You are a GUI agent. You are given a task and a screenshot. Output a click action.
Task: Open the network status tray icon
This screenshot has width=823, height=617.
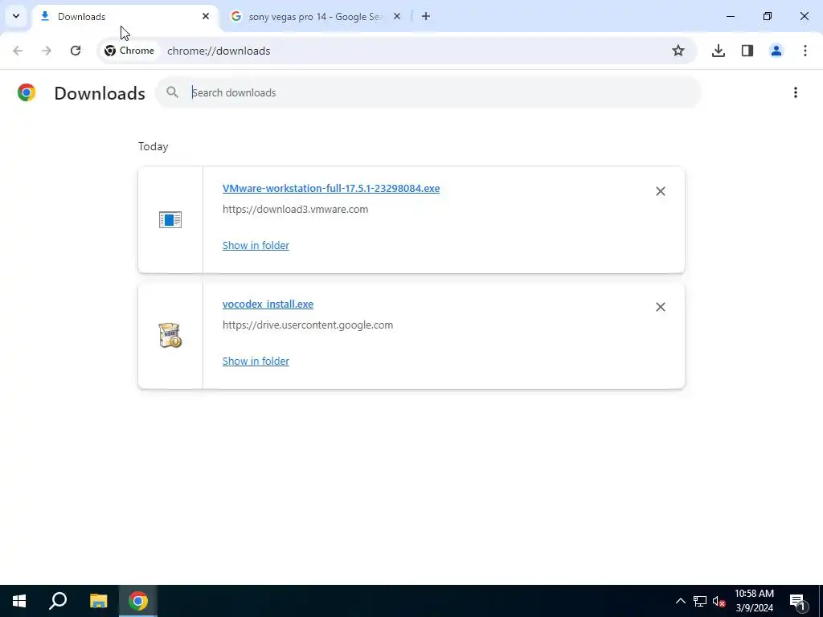700,601
